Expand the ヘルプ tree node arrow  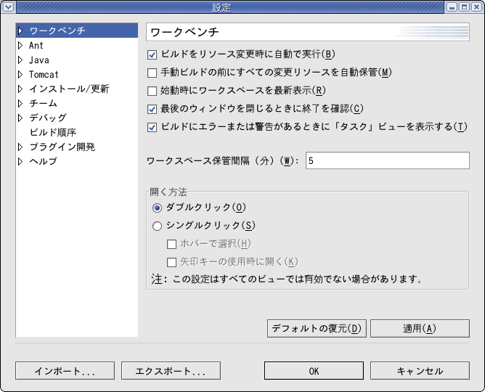click(x=20, y=161)
